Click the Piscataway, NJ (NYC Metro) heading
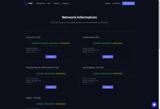 click(x=42, y=68)
